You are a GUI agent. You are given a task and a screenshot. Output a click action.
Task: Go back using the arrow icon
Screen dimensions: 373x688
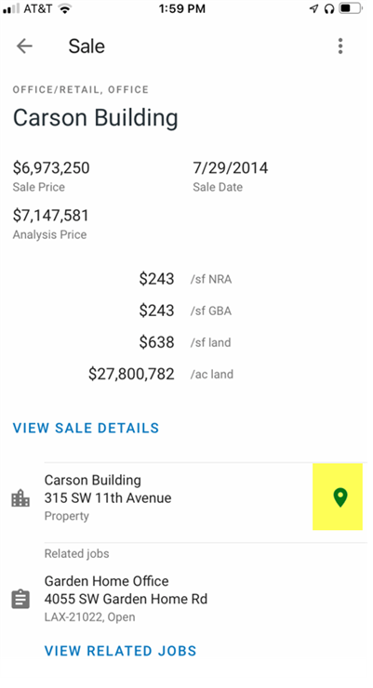tap(24, 46)
